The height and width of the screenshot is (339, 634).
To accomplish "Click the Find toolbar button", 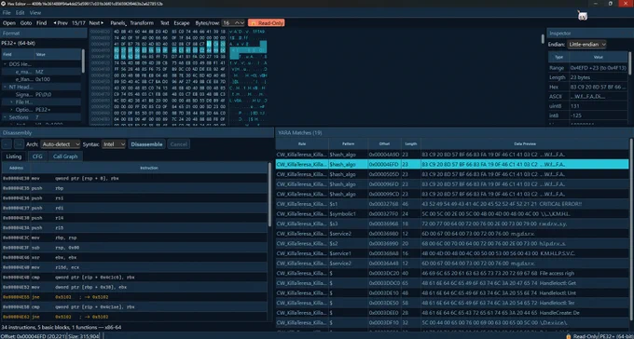I will pos(42,23).
